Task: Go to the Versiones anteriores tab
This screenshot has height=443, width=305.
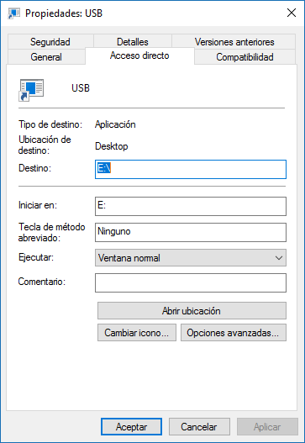Action: coord(234,42)
